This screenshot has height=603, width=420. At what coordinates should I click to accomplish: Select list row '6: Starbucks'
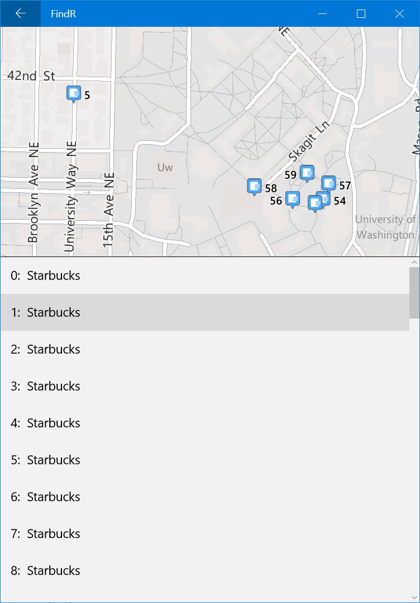pyautogui.click(x=205, y=497)
